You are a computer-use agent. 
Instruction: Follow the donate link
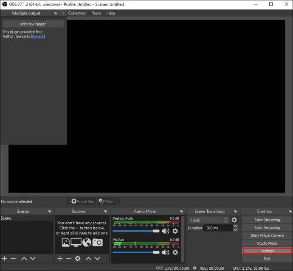pyautogui.click(x=38, y=36)
